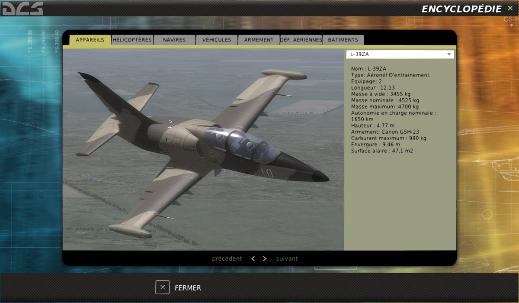Go to the VÉHICULES tab

217,40
